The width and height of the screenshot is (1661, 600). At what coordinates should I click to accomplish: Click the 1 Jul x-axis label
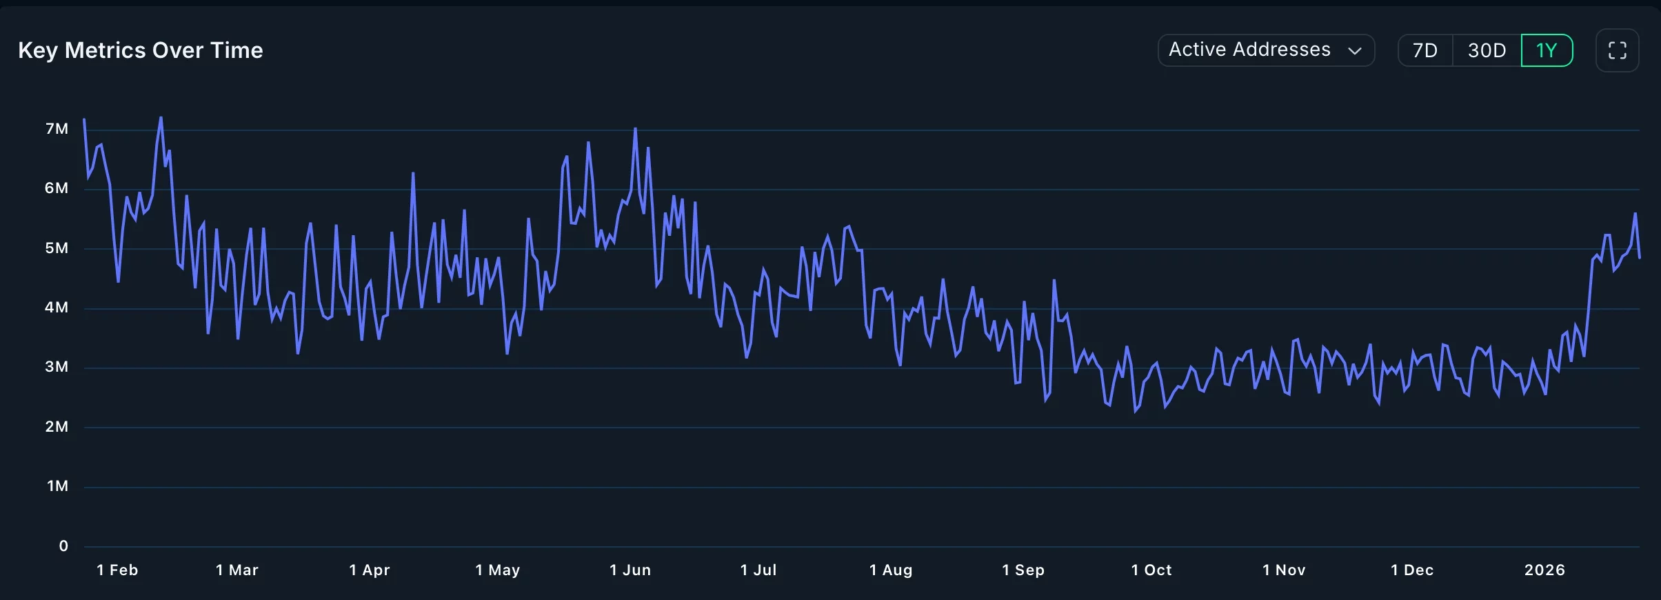pyautogui.click(x=758, y=570)
